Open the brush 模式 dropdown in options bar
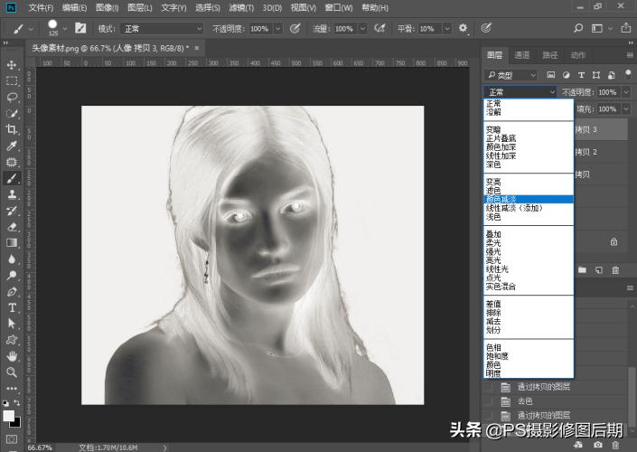 point(162,28)
